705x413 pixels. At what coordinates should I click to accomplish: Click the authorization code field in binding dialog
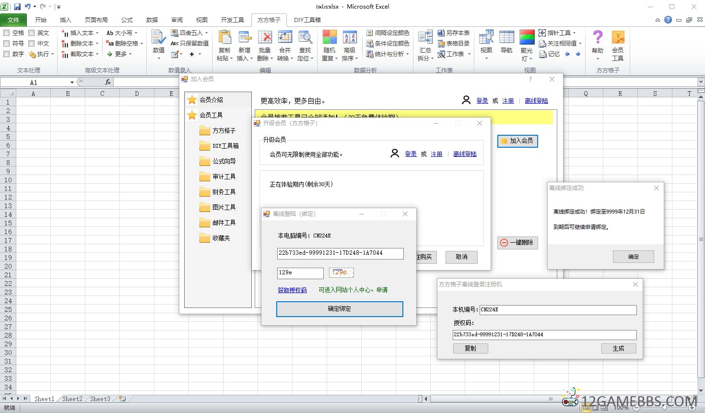[340, 253]
